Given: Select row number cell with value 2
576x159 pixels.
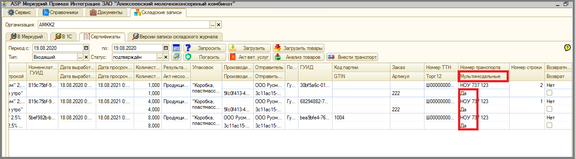Looking at the screenshot, I should click(527, 85).
